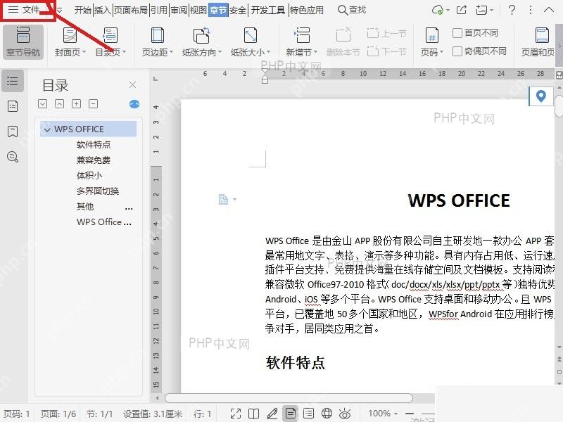
Task: Switch to reading layout view icon
Action: (254, 414)
